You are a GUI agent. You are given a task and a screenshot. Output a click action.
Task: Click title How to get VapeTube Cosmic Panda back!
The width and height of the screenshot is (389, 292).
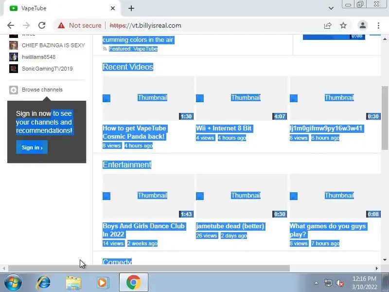pos(135,132)
